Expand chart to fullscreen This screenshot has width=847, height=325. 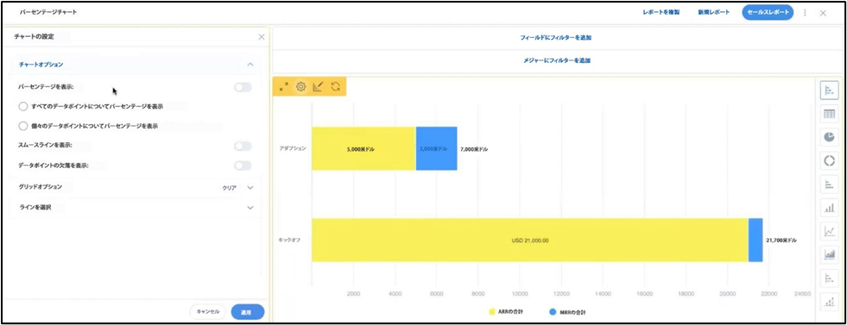[x=283, y=86]
